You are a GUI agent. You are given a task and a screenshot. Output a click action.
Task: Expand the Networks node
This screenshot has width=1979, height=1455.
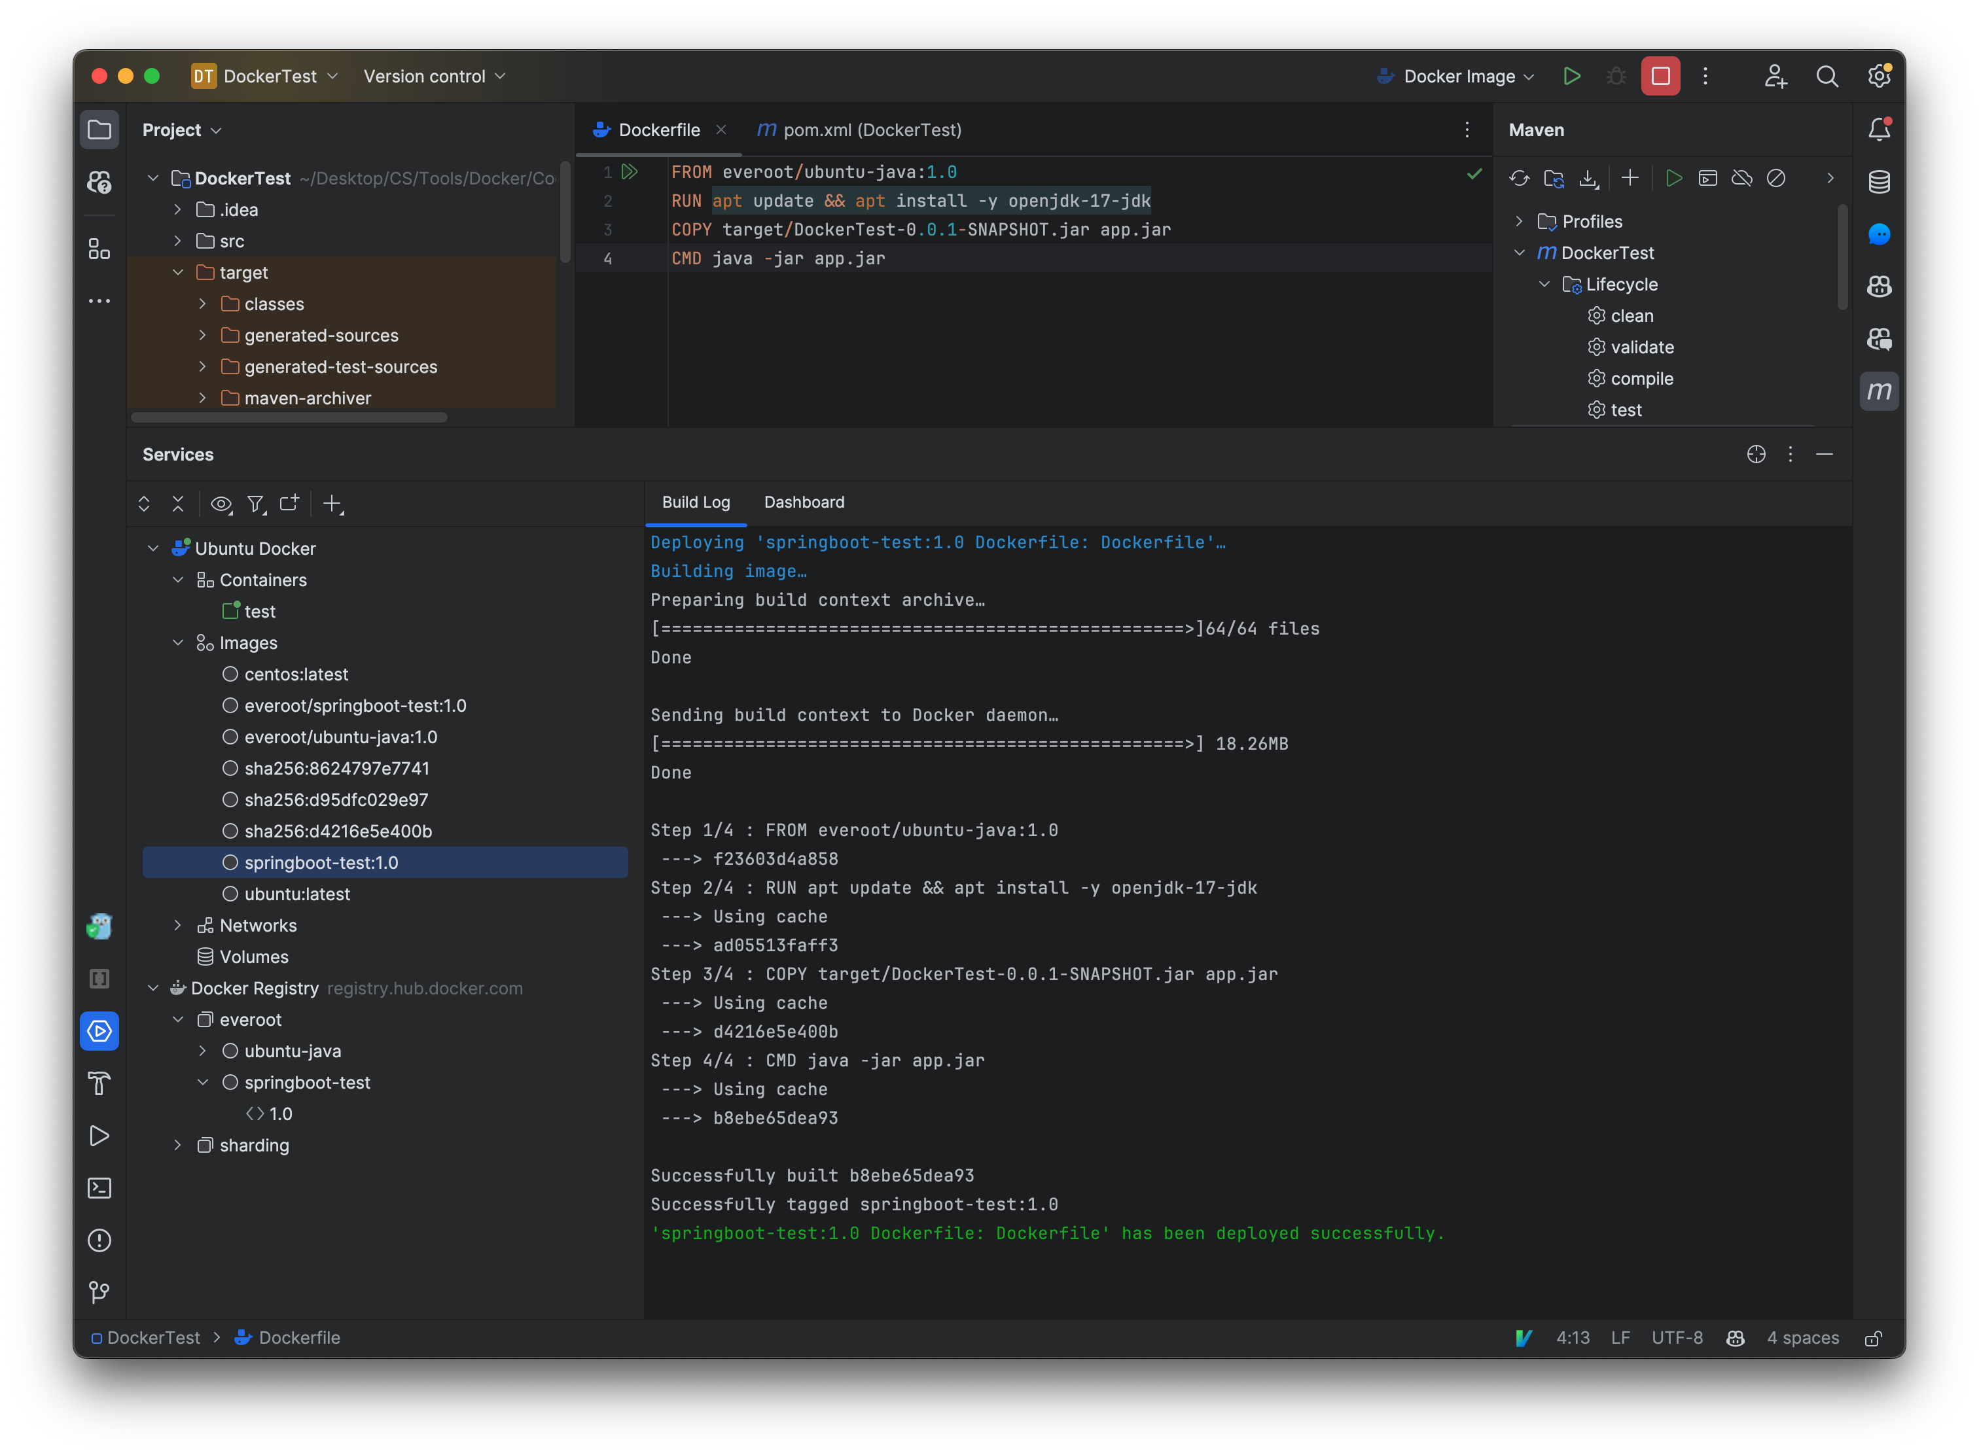click(x=178, y=925)
